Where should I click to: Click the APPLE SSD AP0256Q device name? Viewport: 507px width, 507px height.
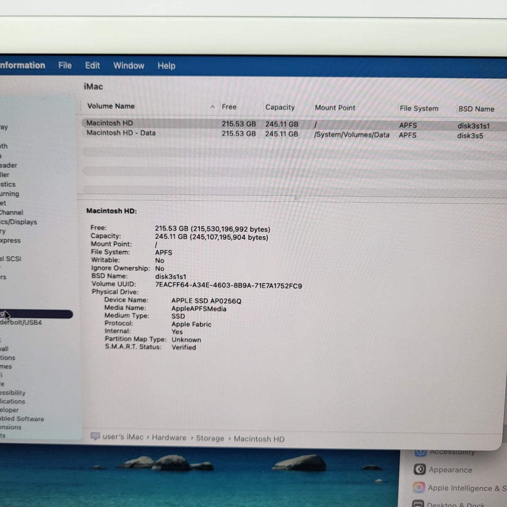coord(206,301)
